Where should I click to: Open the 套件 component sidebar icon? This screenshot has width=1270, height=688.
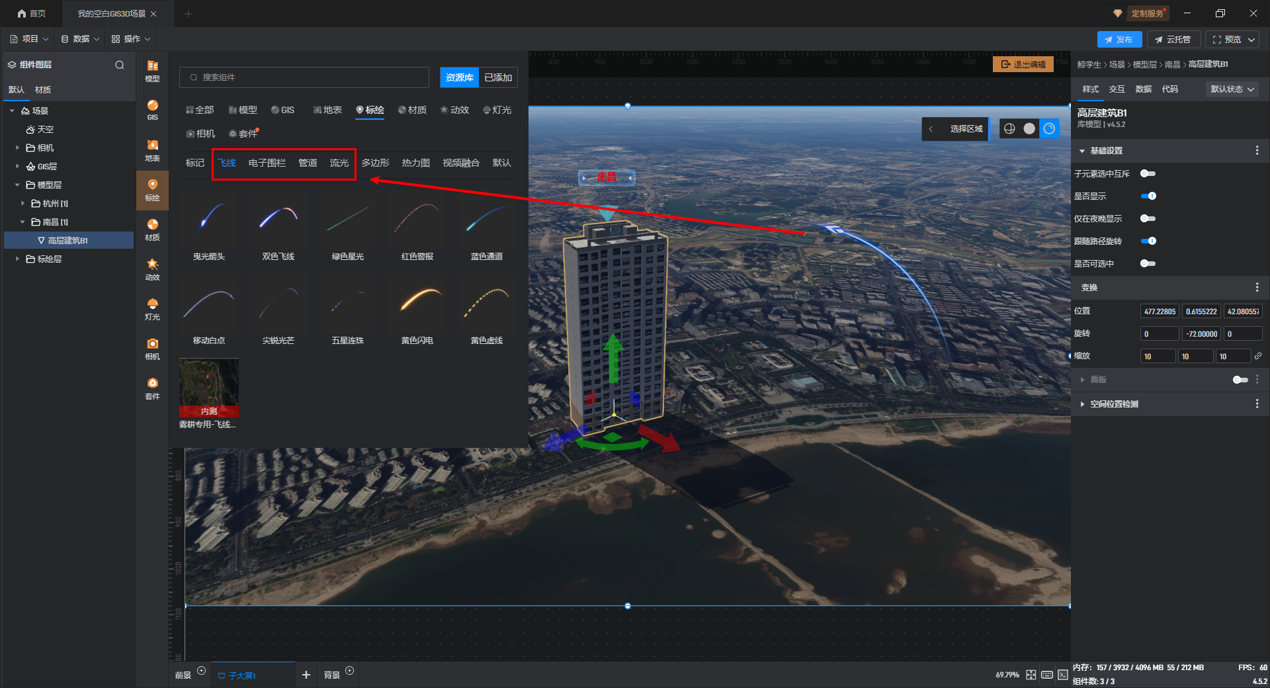(x=152, y=388)
